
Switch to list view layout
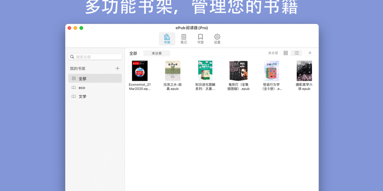click(297, 53)
